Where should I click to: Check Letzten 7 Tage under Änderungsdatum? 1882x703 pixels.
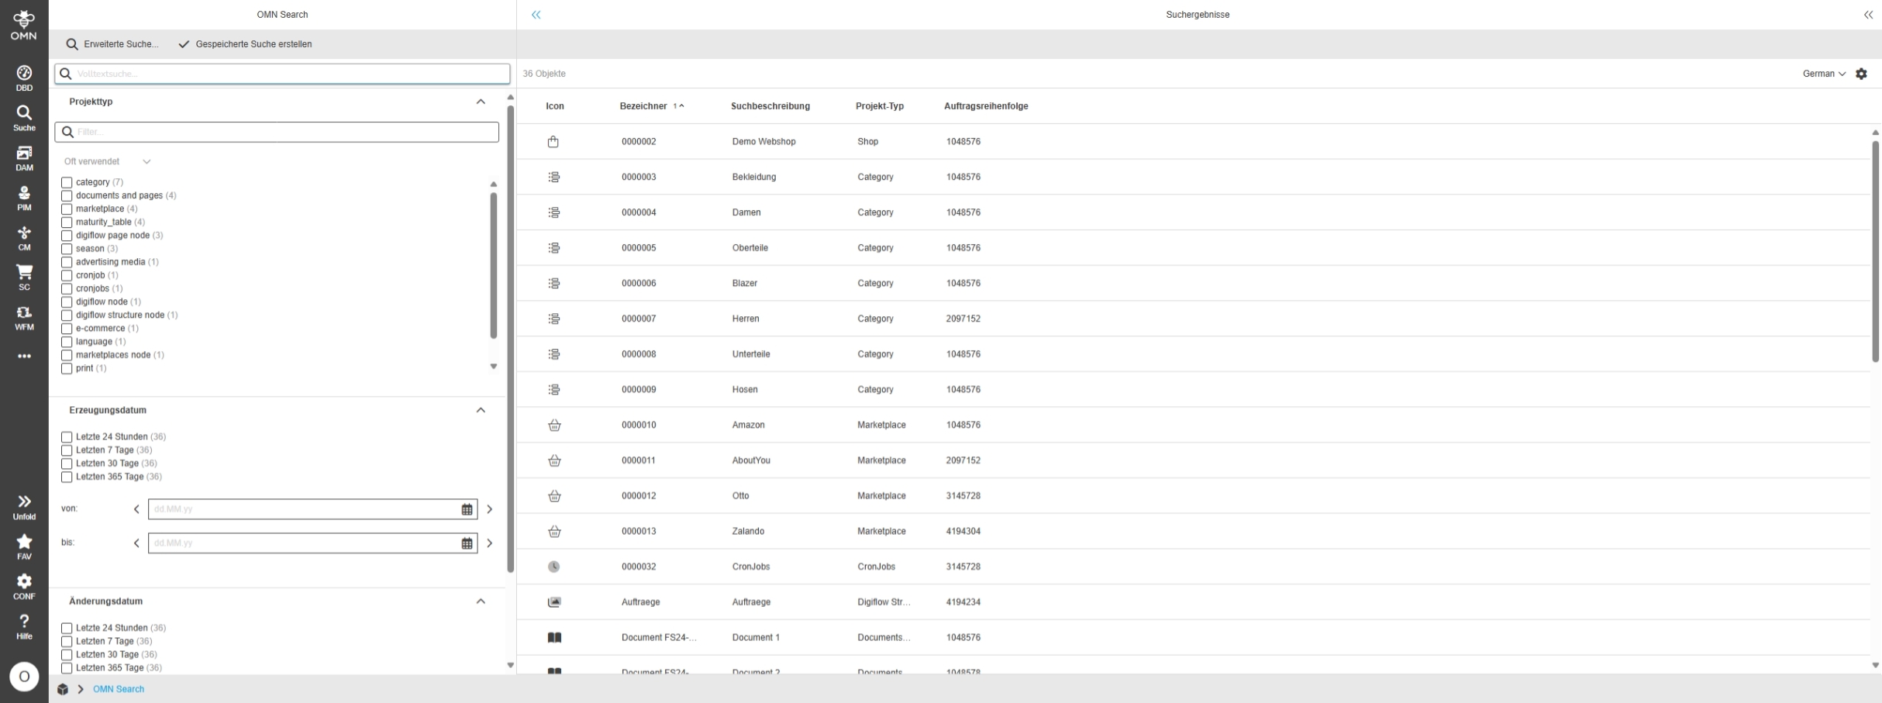coord(67,642)
